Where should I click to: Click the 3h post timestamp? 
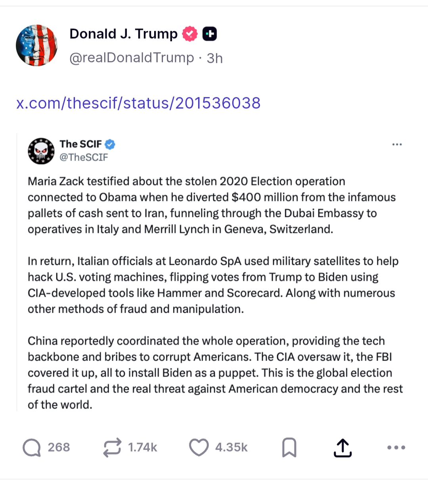(x=215, y=59)
